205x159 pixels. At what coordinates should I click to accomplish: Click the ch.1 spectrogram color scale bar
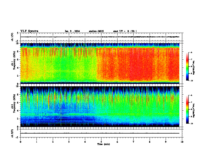click(187, 67)
